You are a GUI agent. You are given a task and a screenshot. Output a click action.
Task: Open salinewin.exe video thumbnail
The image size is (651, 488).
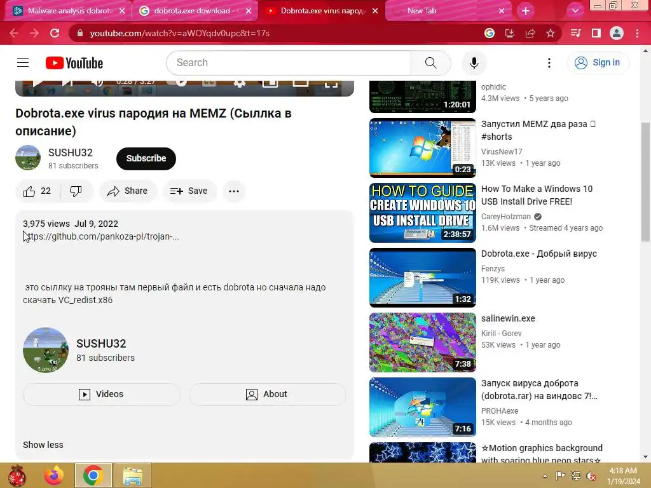[423, 342]
